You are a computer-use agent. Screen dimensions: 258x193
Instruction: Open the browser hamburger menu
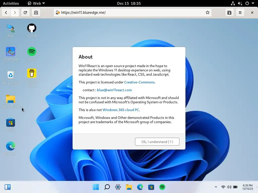[x=240, y=13]
